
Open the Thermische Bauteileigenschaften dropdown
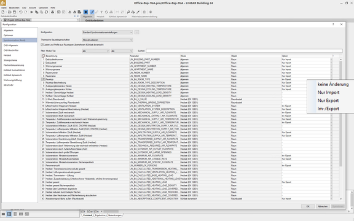[107, 40]
